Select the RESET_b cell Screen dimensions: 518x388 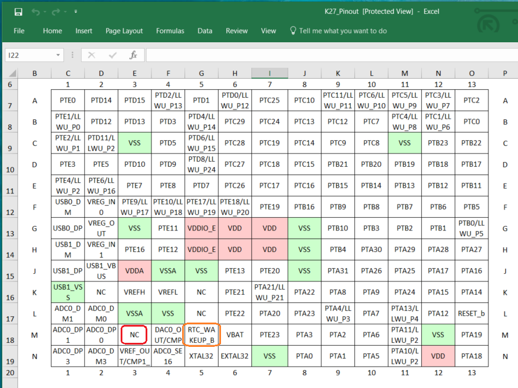[472, 313]
